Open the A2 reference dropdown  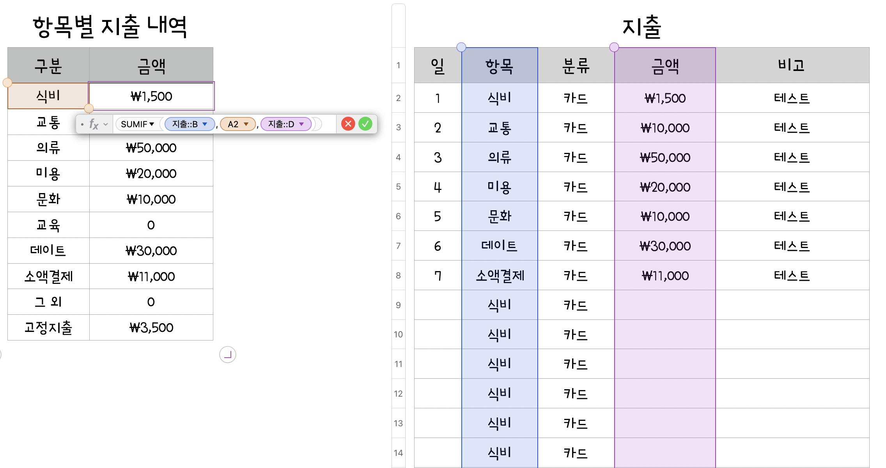click(x=246, y=124)
